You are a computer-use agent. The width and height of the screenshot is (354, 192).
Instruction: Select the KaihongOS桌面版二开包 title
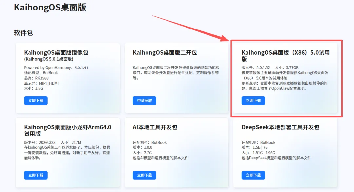pos(165,53)
